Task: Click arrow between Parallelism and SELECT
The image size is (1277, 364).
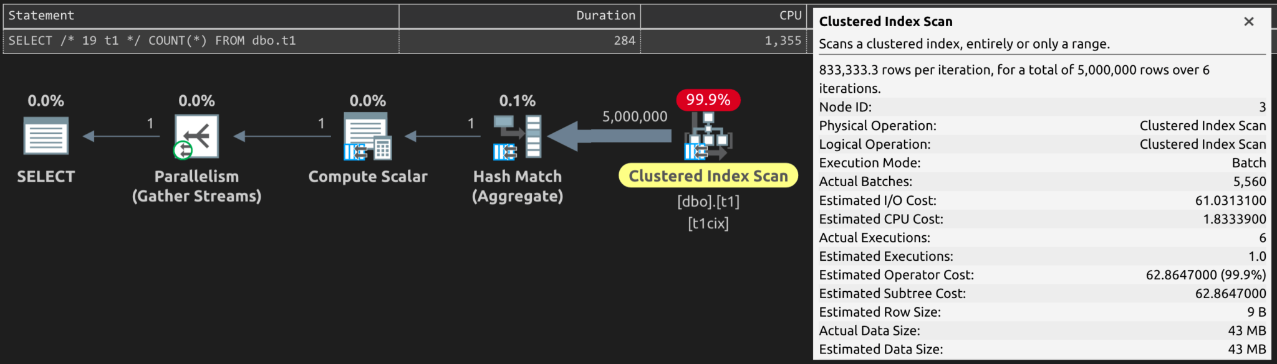Action: (x=122, y=136)
